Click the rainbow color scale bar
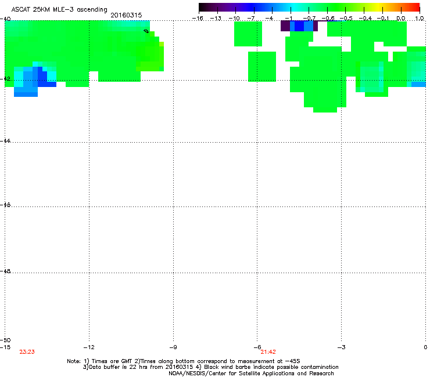 tap(309, 8)
